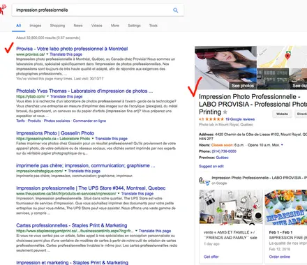Click Translate this page for Provisa
307x265 pixels.
point(66,54)
